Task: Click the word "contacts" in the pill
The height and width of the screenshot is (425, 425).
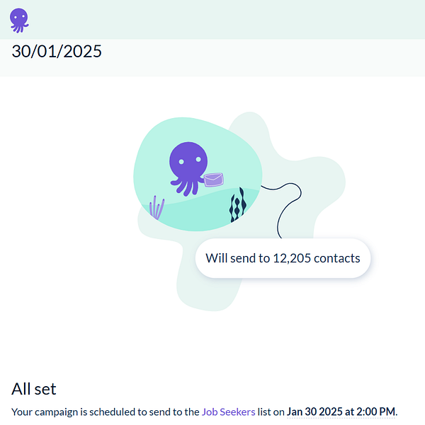Action: point(337,258)
